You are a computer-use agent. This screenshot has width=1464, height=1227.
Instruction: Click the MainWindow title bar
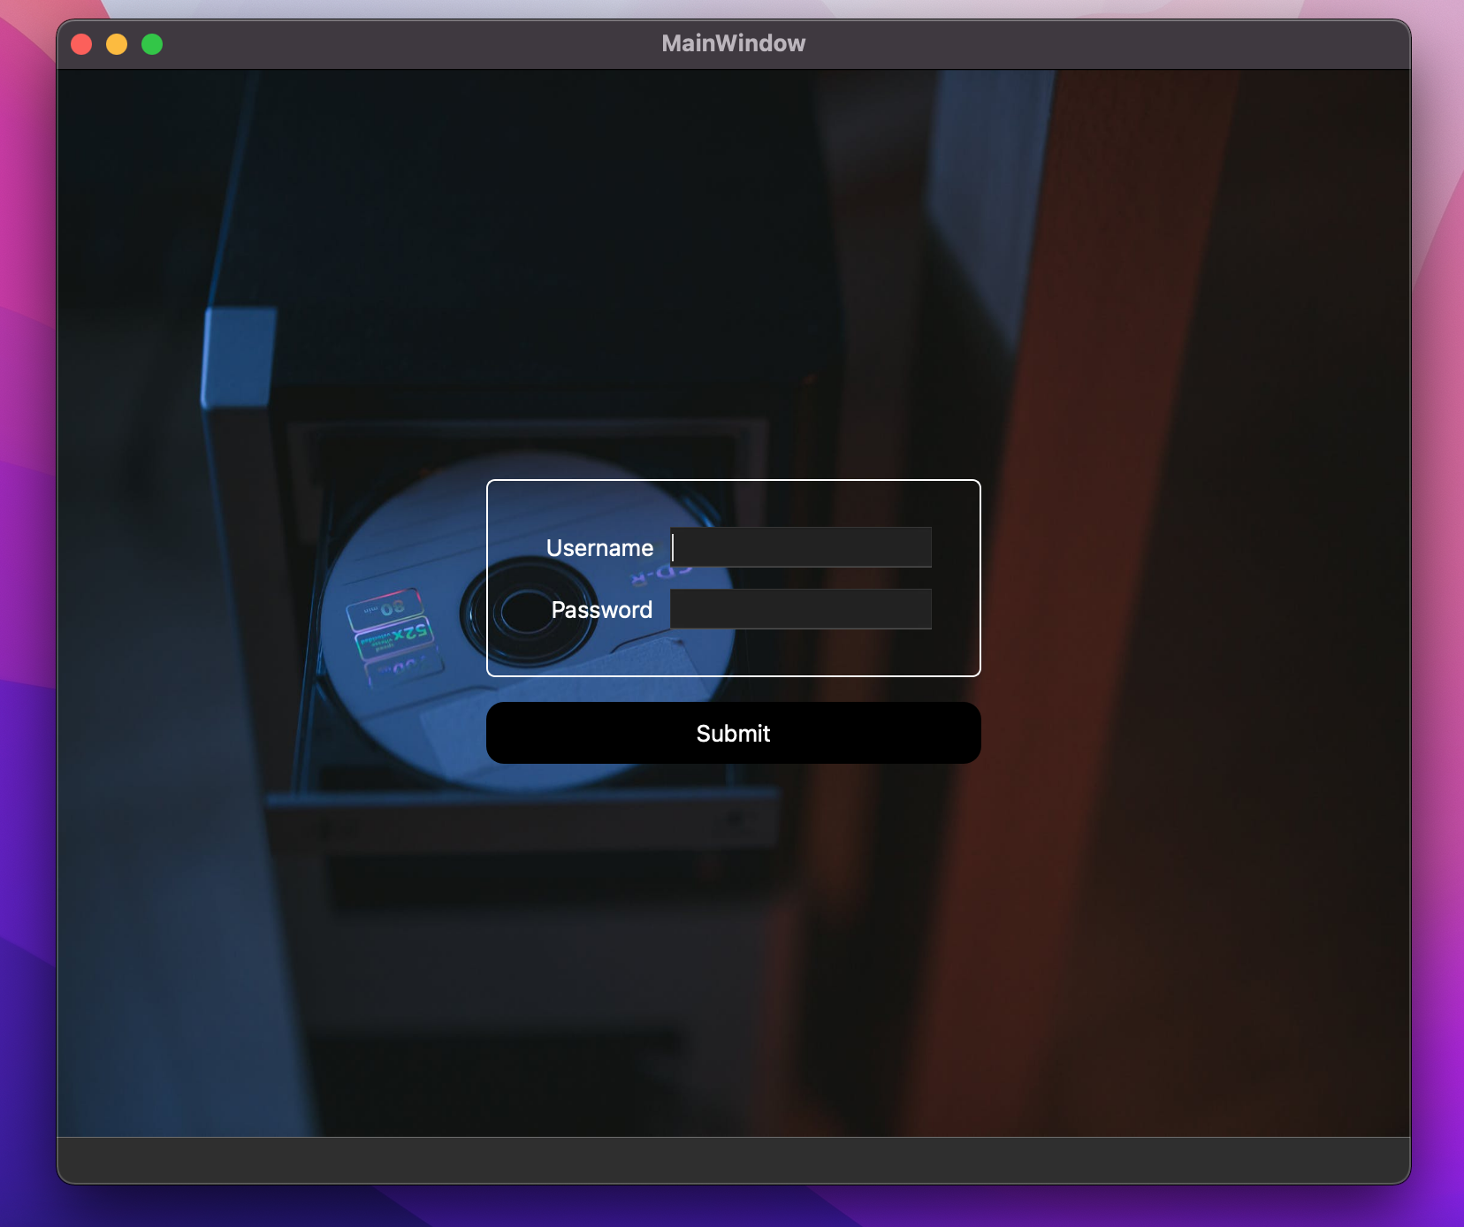pyautogui.click(x=734, y=42)
